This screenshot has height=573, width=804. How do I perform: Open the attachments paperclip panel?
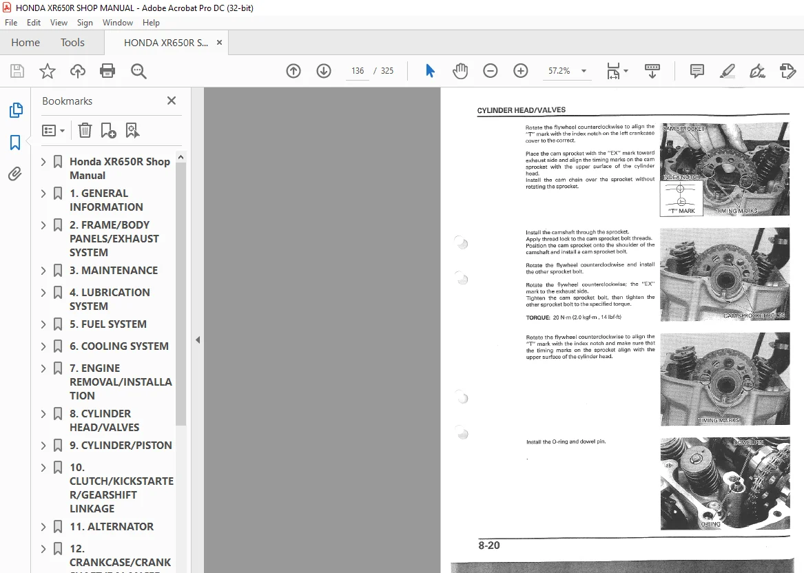coord(15,174)
